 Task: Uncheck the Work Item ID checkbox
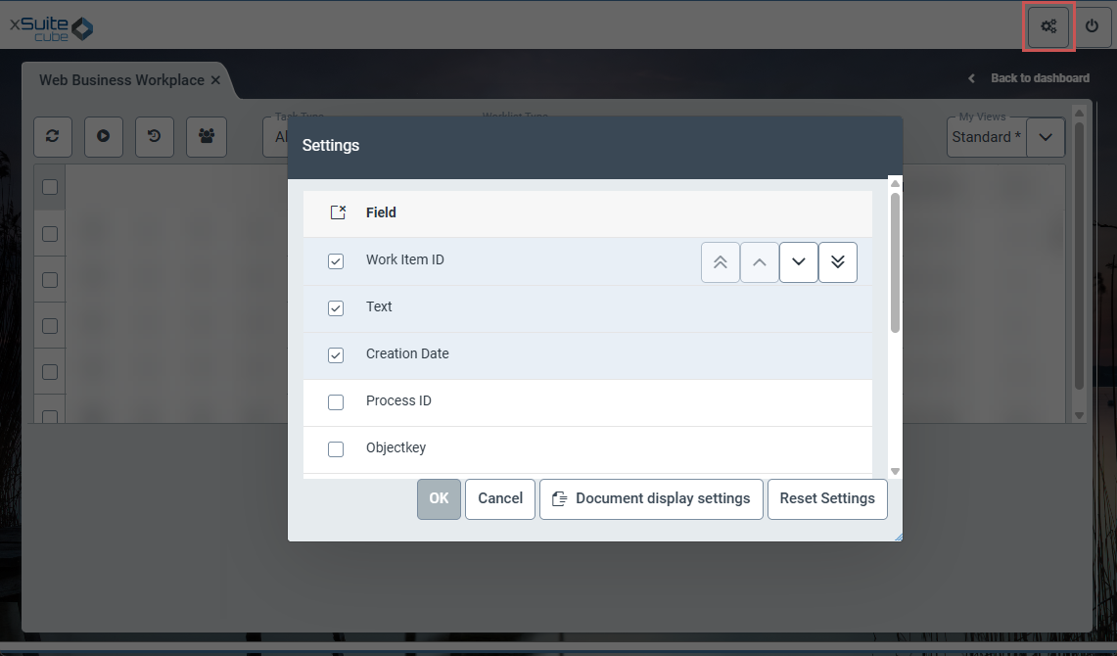click(x=336, y=261)
